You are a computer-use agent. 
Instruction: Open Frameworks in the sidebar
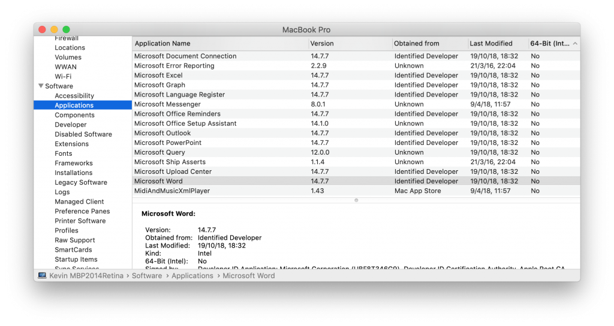pos(74,163)
